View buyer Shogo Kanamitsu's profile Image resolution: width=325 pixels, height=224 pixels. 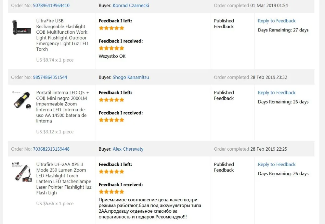(x=131, y=77)
